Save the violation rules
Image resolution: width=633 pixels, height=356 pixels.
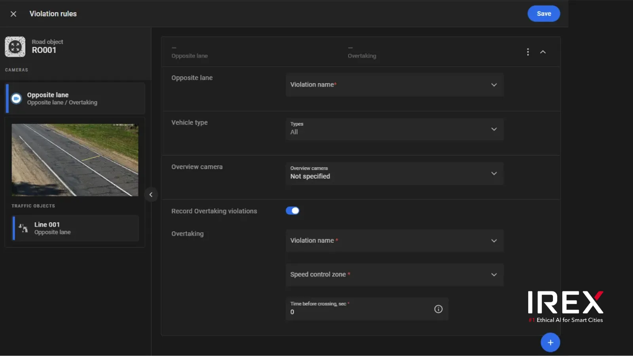(x=544, y=13)
